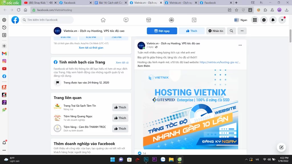Click the Facebook search input field

47,20
